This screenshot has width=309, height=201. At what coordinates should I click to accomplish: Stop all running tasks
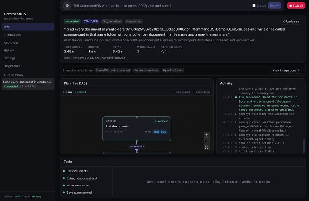[x=296, y=5]
